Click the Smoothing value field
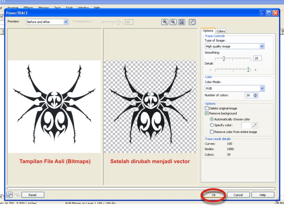This screenshot has height=206, width=284. (258, 58)
